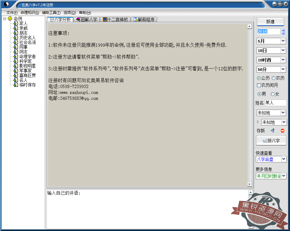Click the 影视明星 category icon
This screenshot has height=231, width=290.
point(16,66)
